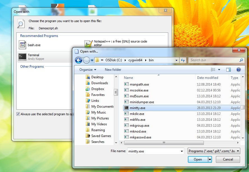Click the Open button split arrow

(x=210, y=159)
